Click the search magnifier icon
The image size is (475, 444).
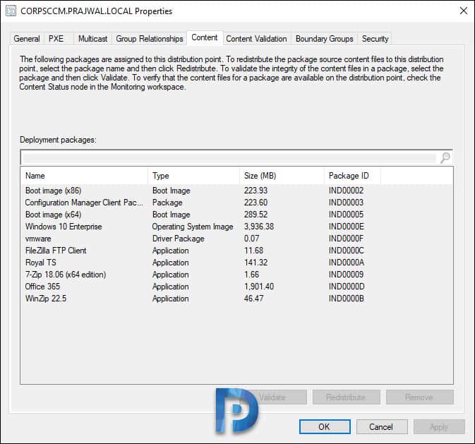coord(445,157)
